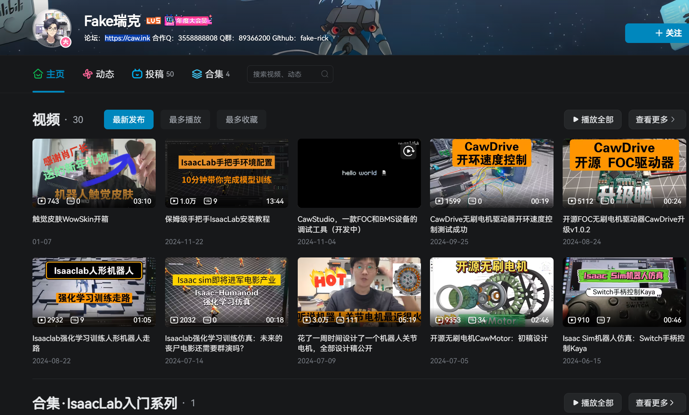Click the fan icon beside 动态
Viewport: 689px width, 415px height.
point(87,74)
